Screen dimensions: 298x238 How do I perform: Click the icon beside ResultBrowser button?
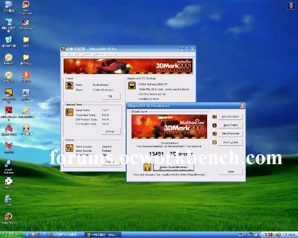(x=215, y=134)
